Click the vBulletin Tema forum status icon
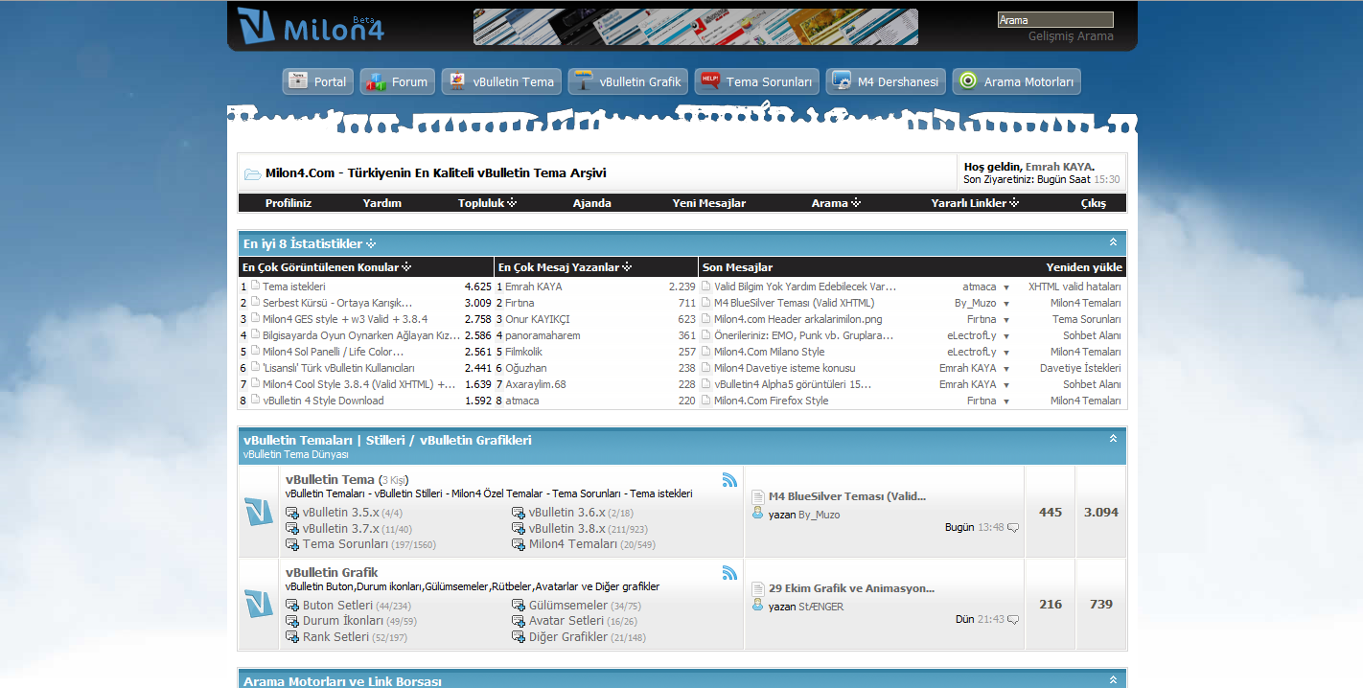The image size is (1363, 688). [259, 512]
